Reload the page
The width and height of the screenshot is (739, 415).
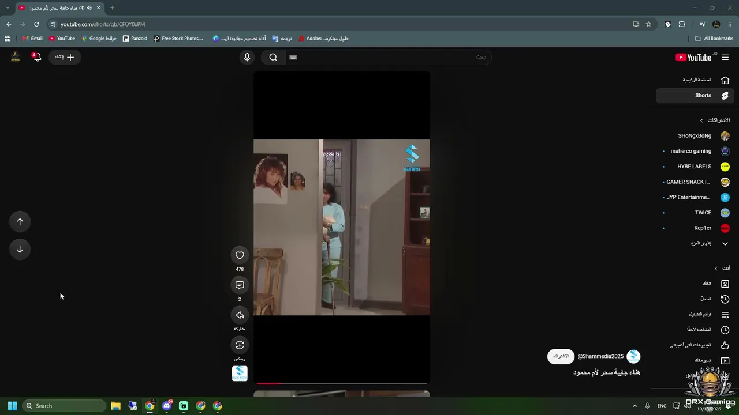click(36, 24)
